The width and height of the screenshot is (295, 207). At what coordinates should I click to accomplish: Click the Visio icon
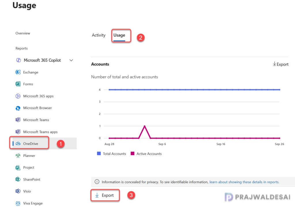(x=18, y=191)
